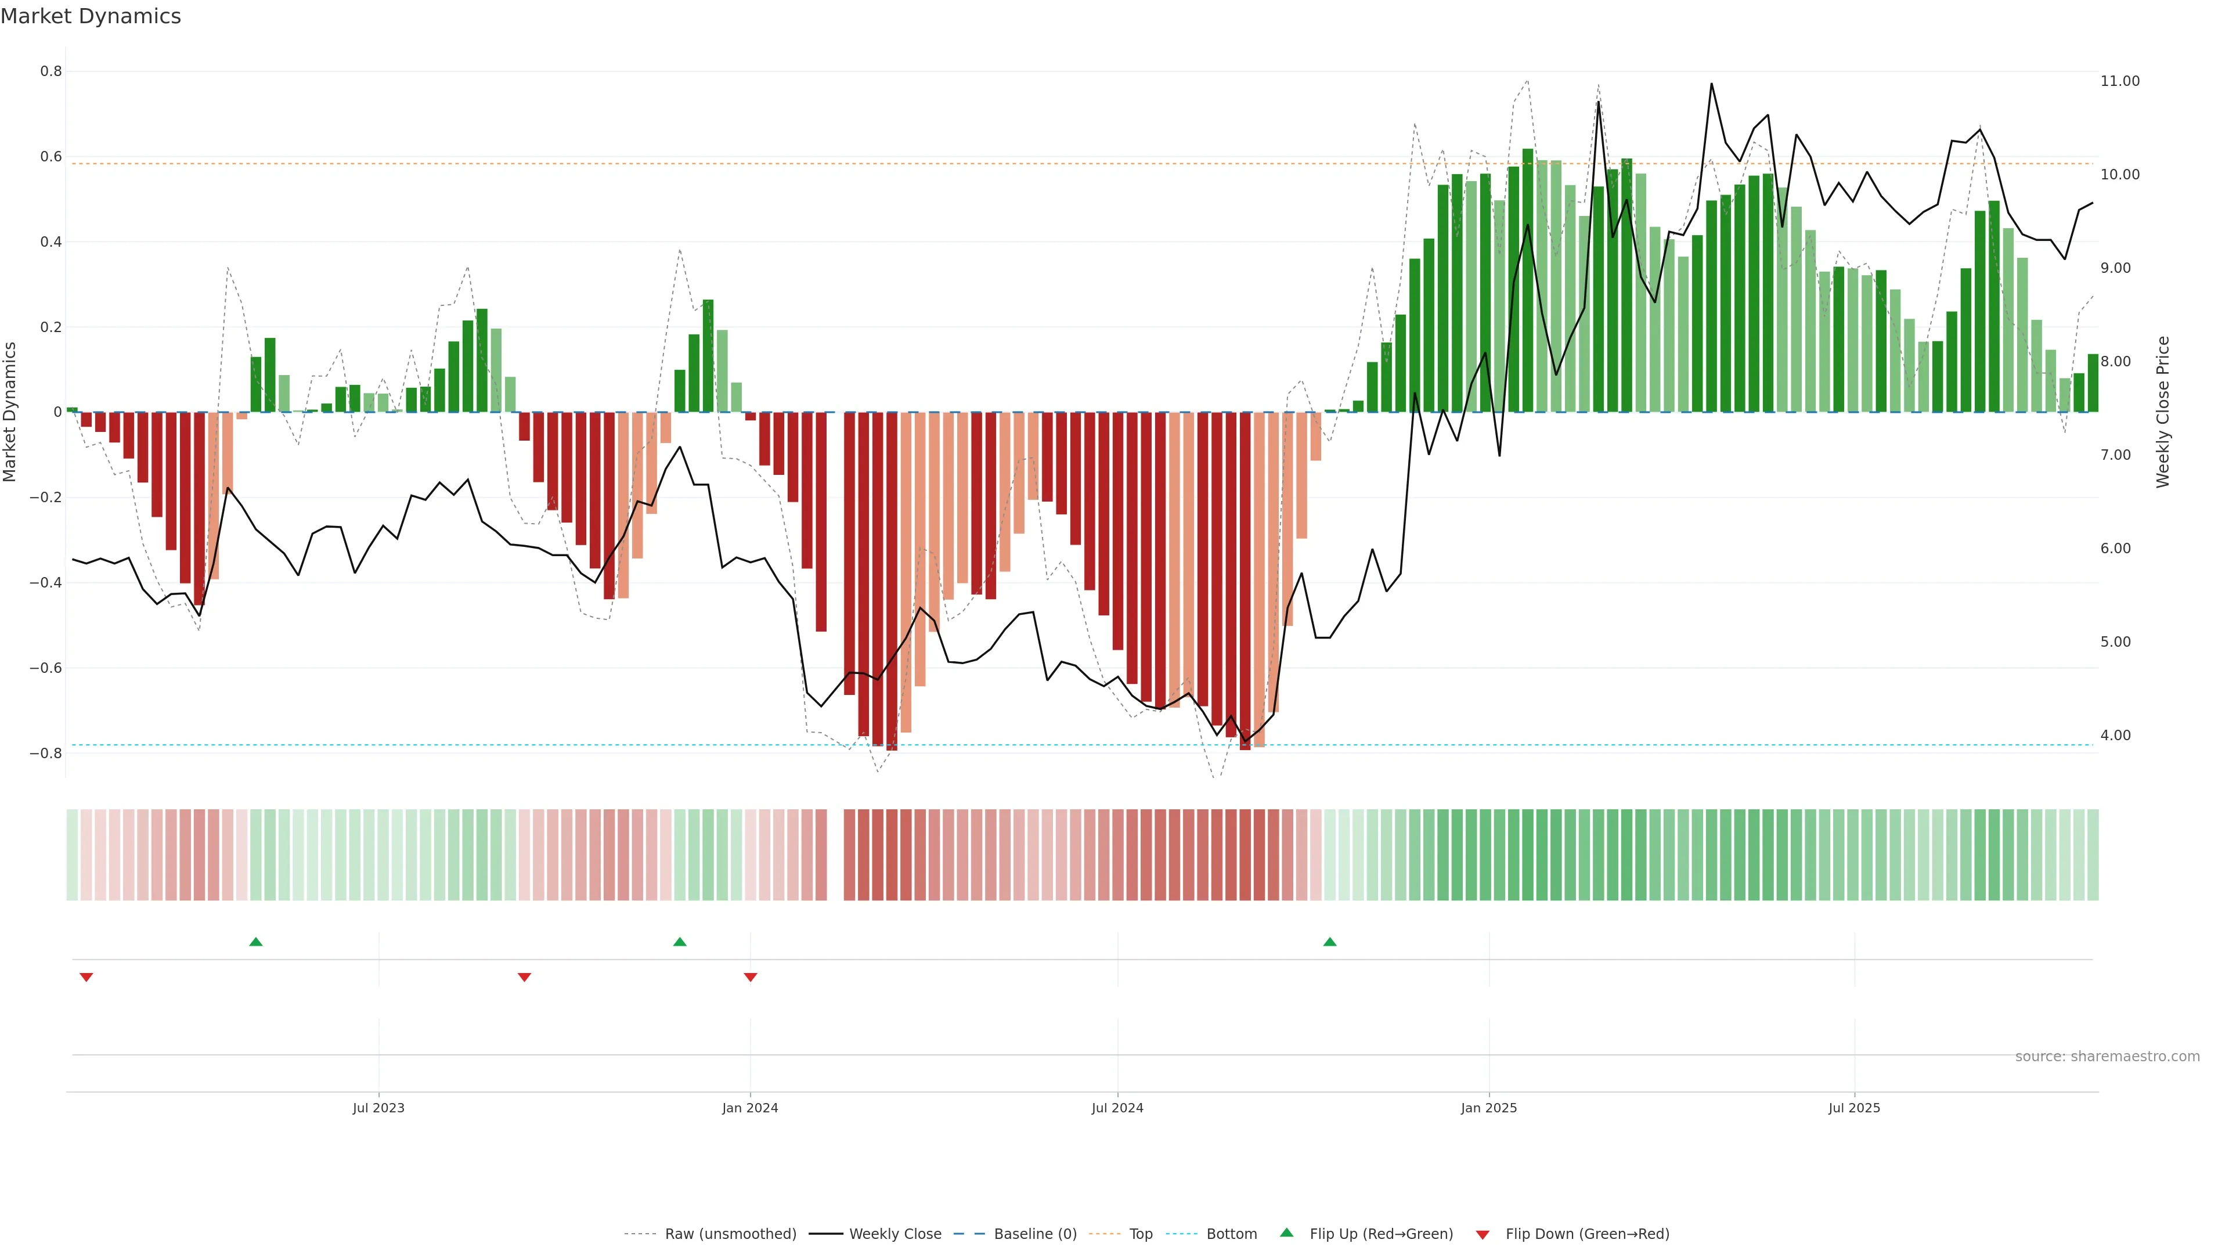Click the green flip-up marker before Jan 2025

coord(1329,942)
